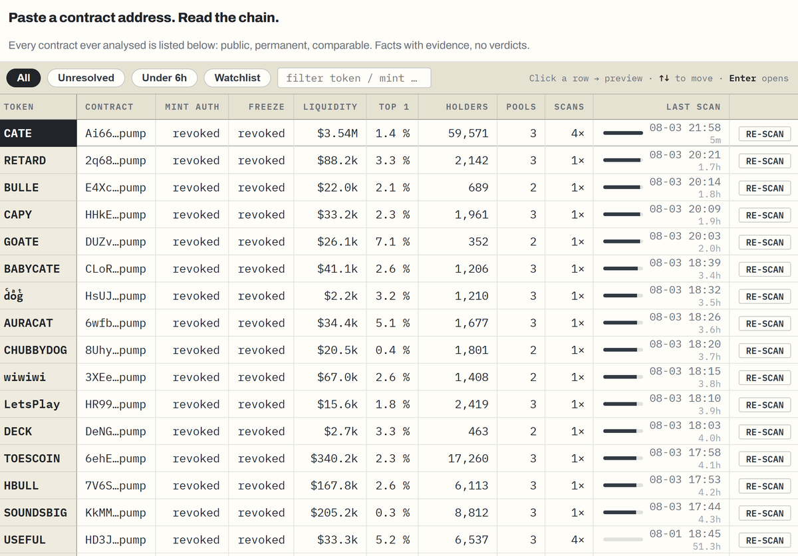Re-scan the DECK token
The width and height of the screenshot is (798, 556).
pos(765,432)
